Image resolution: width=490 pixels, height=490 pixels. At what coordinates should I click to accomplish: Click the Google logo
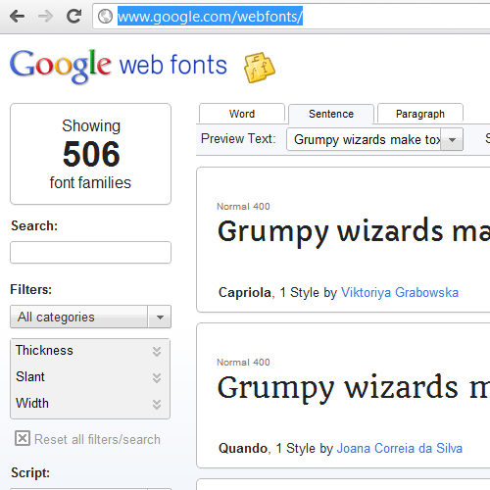pyautogui.click(x=61, y=66)
